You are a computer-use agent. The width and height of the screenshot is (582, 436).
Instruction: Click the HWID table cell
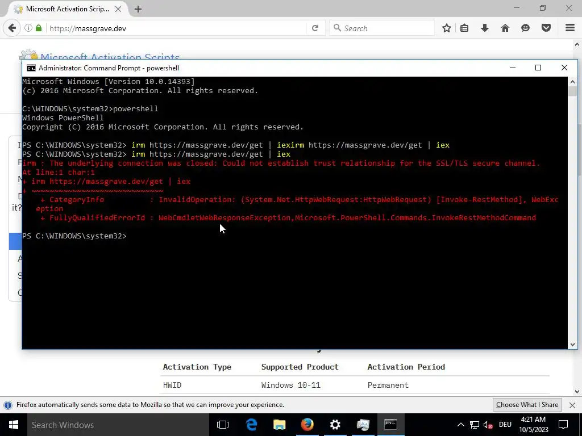click(172, 385)
